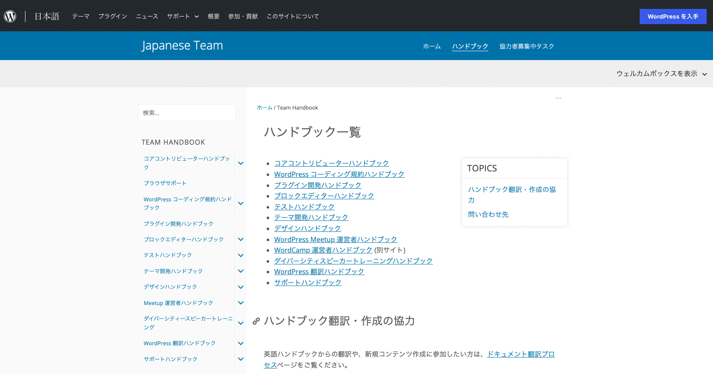Click ホーム breadcrumb link
This screenshot has width=713, height=374.
[x=265, y=107]
